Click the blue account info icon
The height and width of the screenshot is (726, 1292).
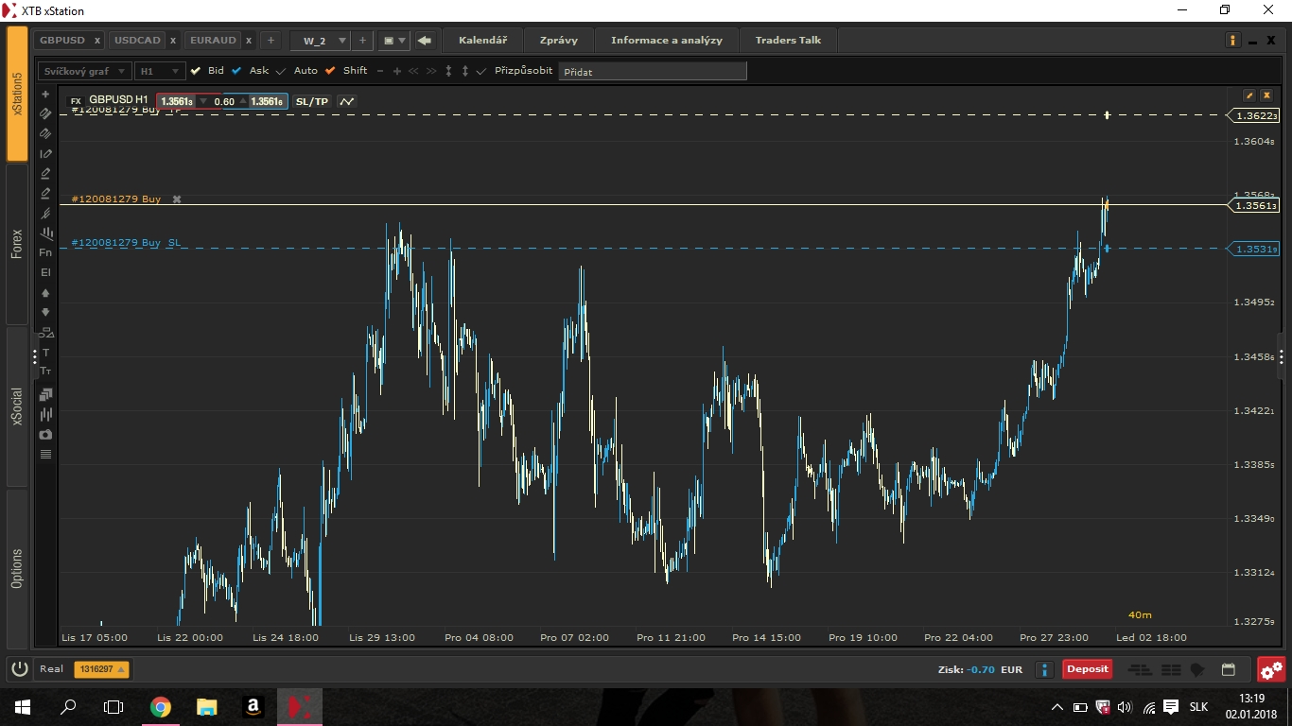[x=1044, y=669]
